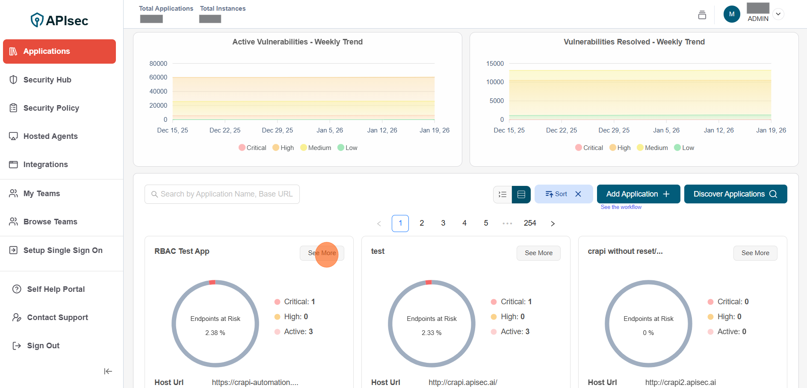Viewport: 807px width, 388px height.
Task: Click the Security Hub shield icon
Action: point(14,80)
